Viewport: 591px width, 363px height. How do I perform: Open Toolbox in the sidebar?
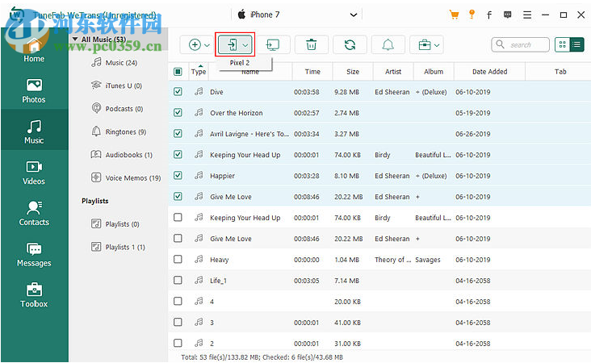pos(34,295)
